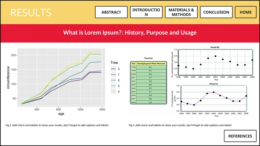Jump to the CONCLUSION section

tap(216, 12)
